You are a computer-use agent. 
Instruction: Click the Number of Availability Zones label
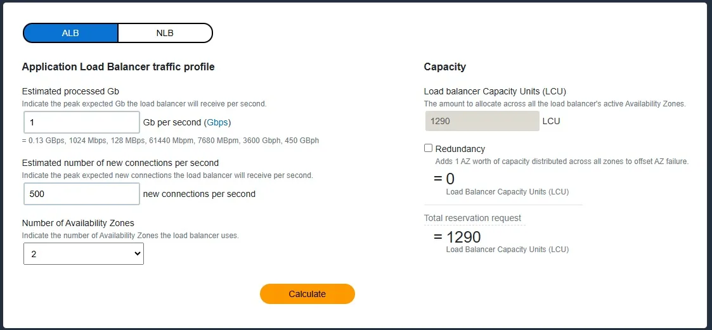(x=78, y=223)
